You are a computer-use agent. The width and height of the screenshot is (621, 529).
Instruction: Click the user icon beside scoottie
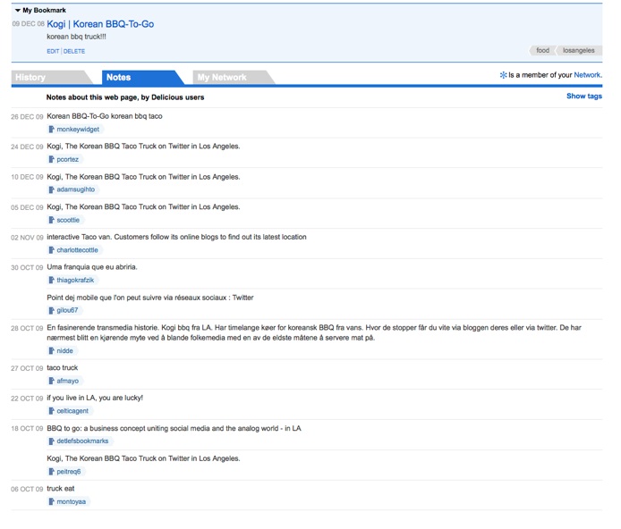52,220
